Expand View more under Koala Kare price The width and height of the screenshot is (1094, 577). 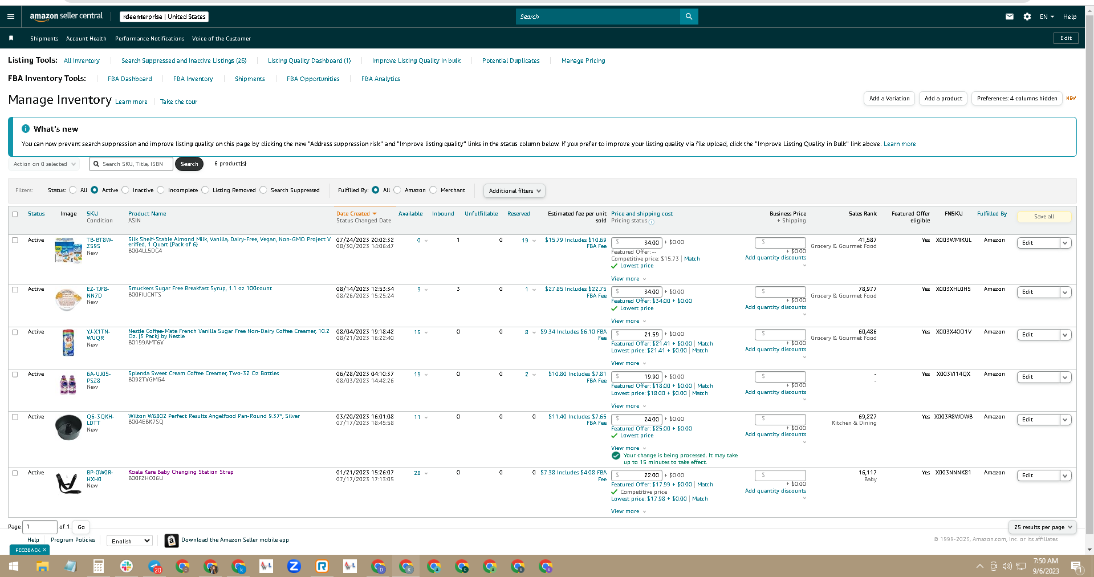[628, 511]
